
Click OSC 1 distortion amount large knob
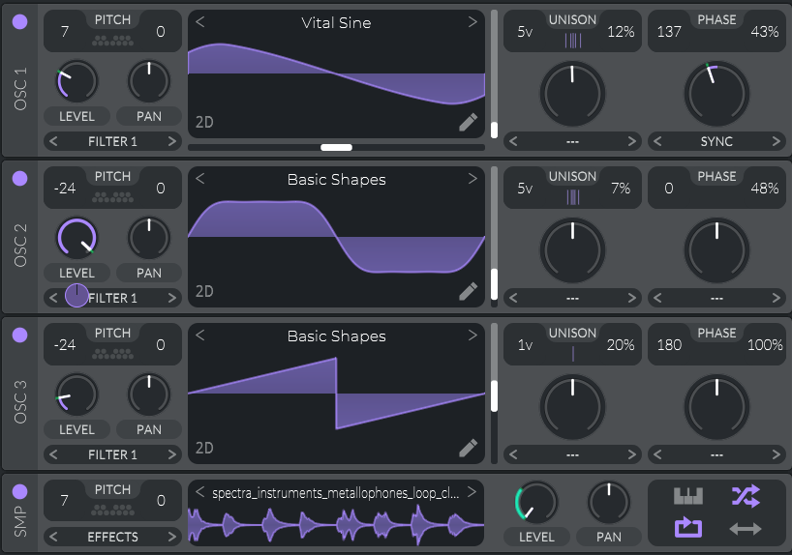(716, 94)
